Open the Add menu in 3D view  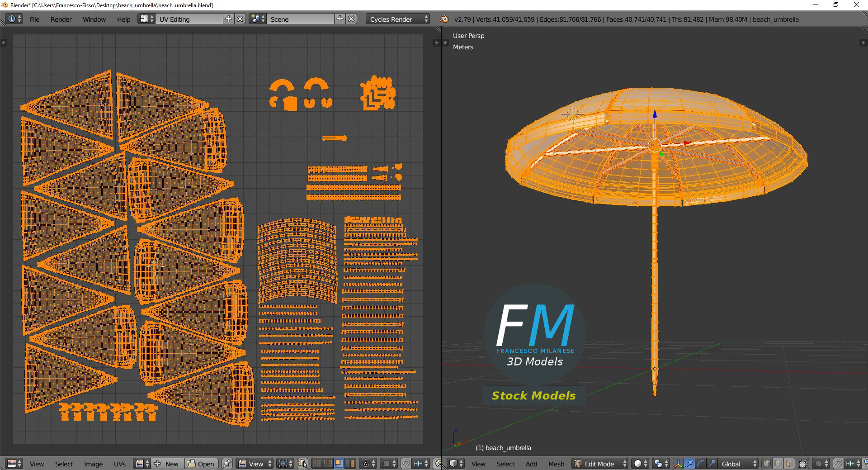pos(531,464)
